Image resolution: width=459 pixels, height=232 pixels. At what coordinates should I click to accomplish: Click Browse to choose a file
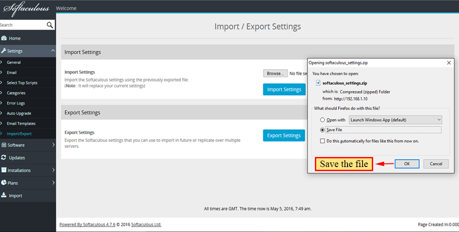(x=275, y=74)
